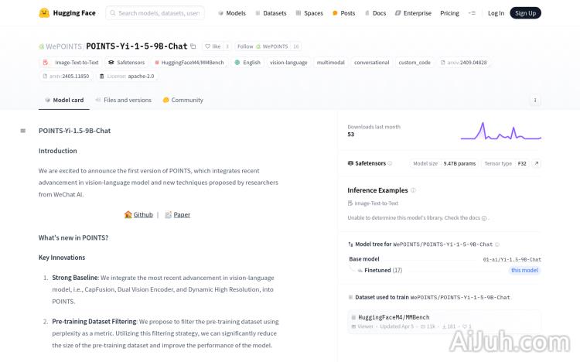Click the Tensor type F32 badge
The width and height of the screenshot is (580, 362).
point(505,163)
